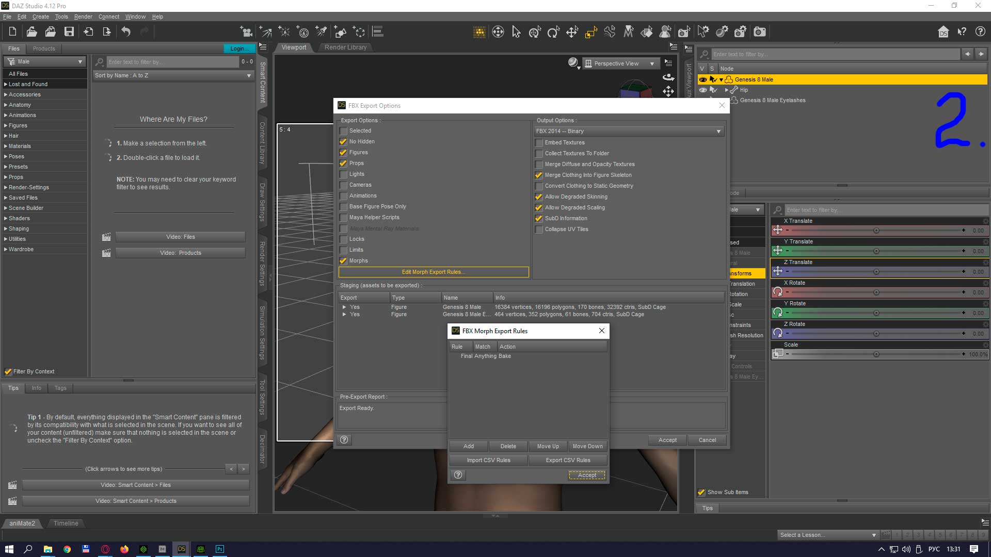Expand the Render-Settings category

tap(6, 188)
